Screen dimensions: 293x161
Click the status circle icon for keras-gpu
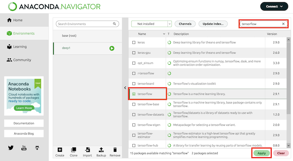click(169, 53)
